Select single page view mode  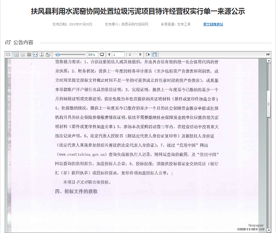tap(16, 55)
